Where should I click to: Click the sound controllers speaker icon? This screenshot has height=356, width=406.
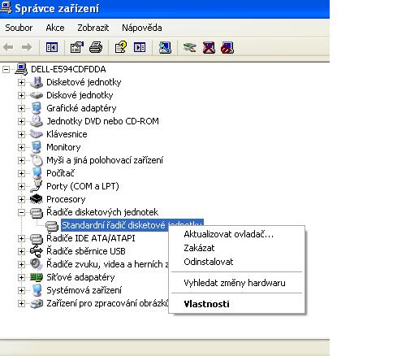[37, 264]
